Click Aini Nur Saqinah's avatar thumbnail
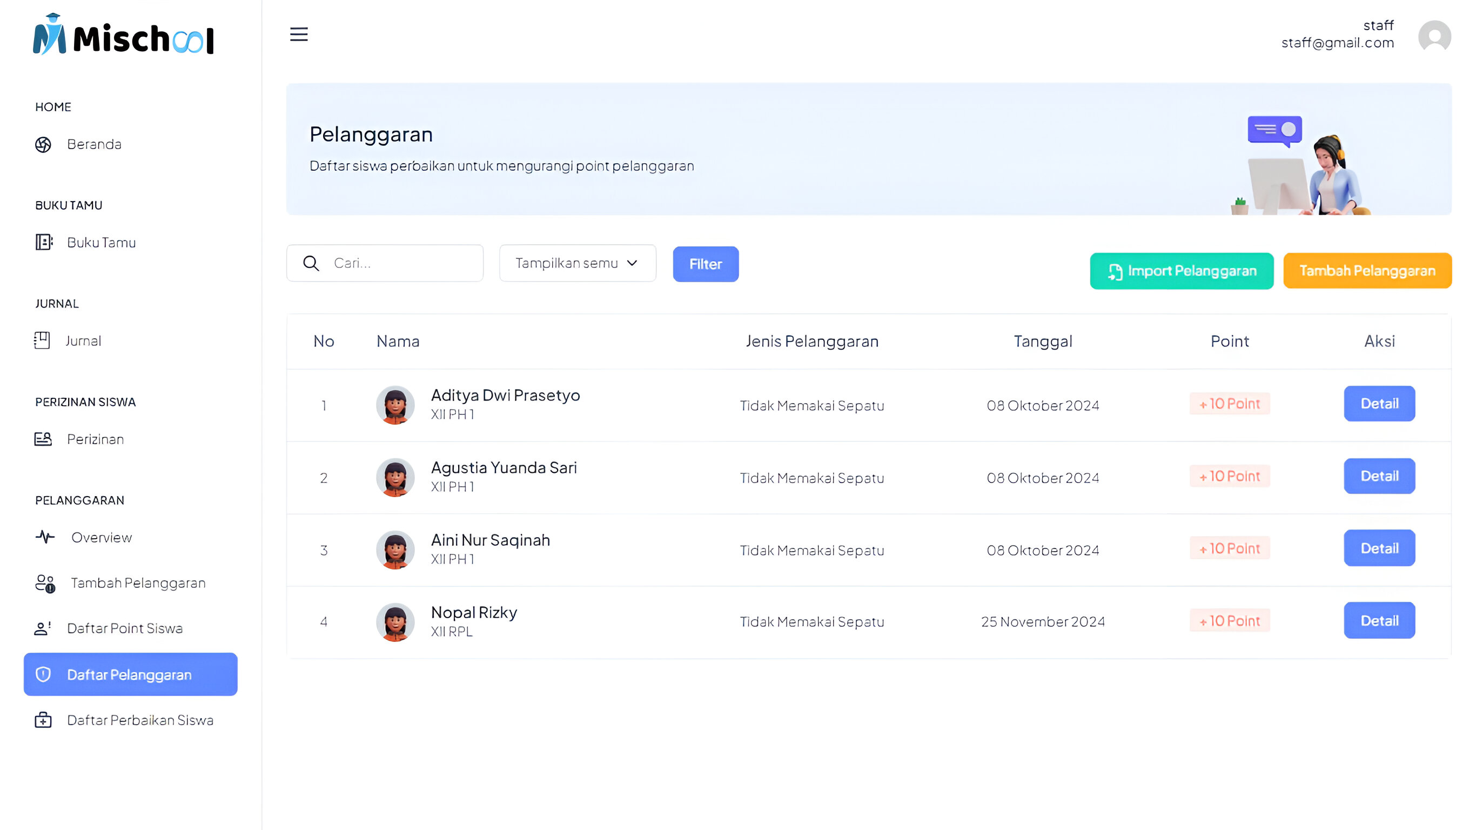Screen dimensions: 1476x830 395,549
